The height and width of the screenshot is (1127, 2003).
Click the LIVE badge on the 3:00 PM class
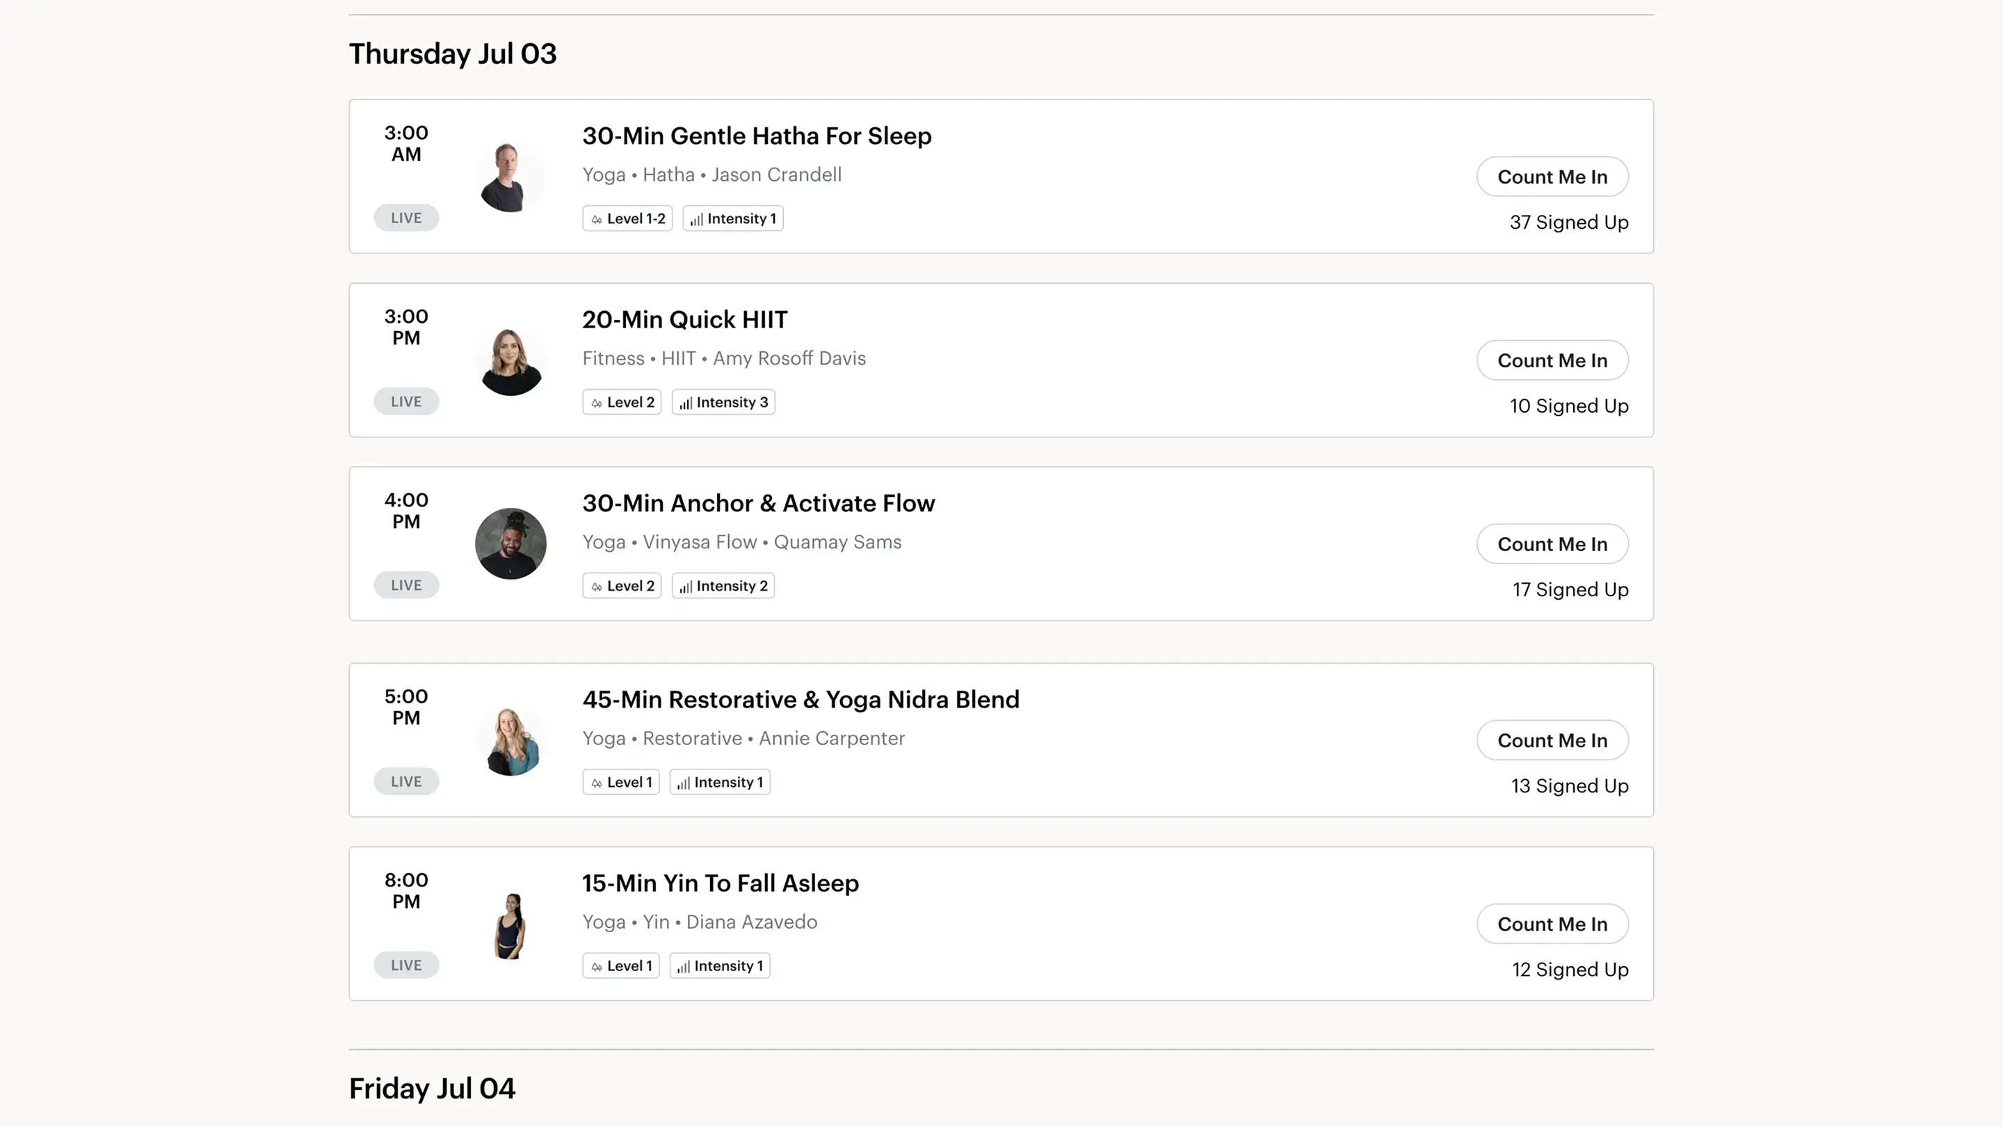tap(406, 402)
